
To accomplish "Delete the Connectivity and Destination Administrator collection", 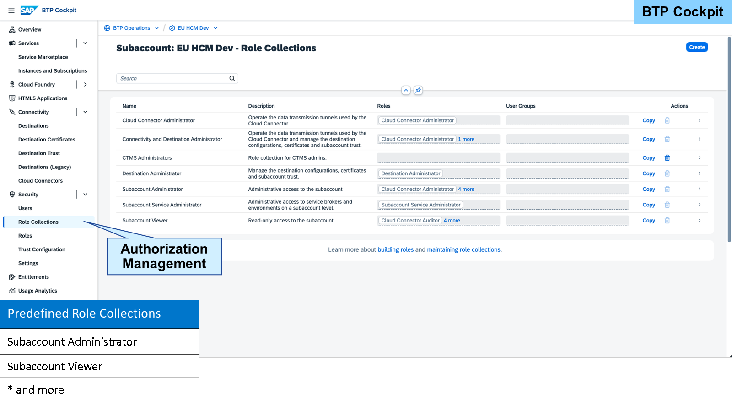I will click(667, 139).
